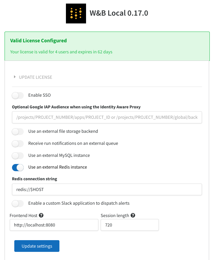Click the Redis connection string field
This screenshot has width=214, height=260.
tap(107, 189)
